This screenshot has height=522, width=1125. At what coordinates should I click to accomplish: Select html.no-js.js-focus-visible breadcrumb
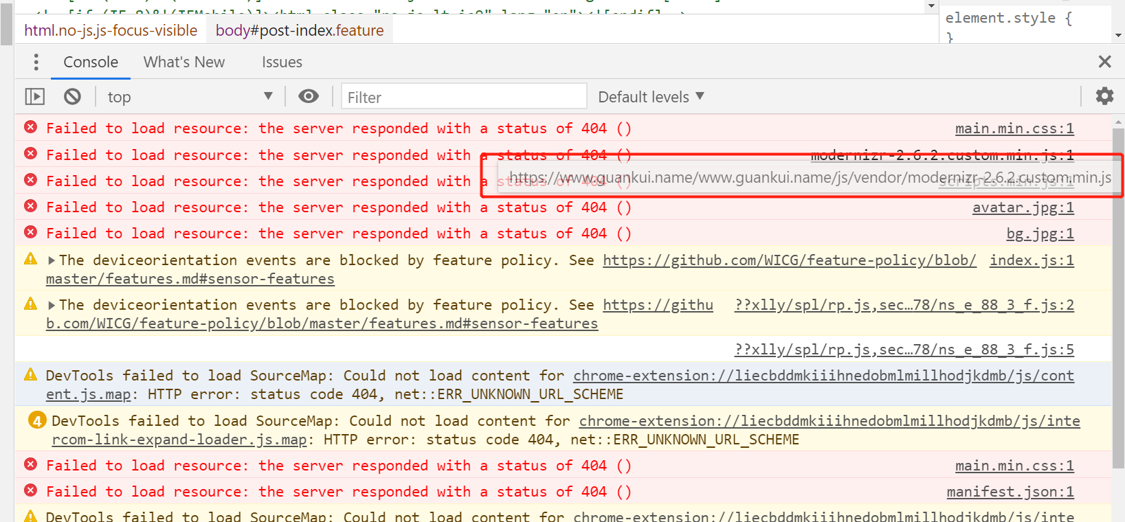coord(111,30)
